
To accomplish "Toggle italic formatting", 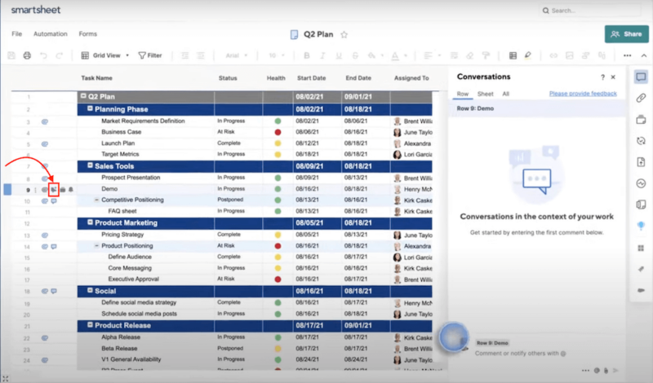I will [x=322, y=55].
